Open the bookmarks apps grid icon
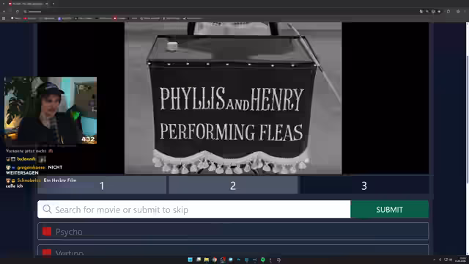This screenshot has height=264, width=469. pyautogui.click(x=4, y=18)
